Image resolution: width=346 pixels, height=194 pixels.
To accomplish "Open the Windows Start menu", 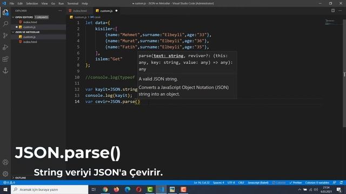I will point(5,189).
